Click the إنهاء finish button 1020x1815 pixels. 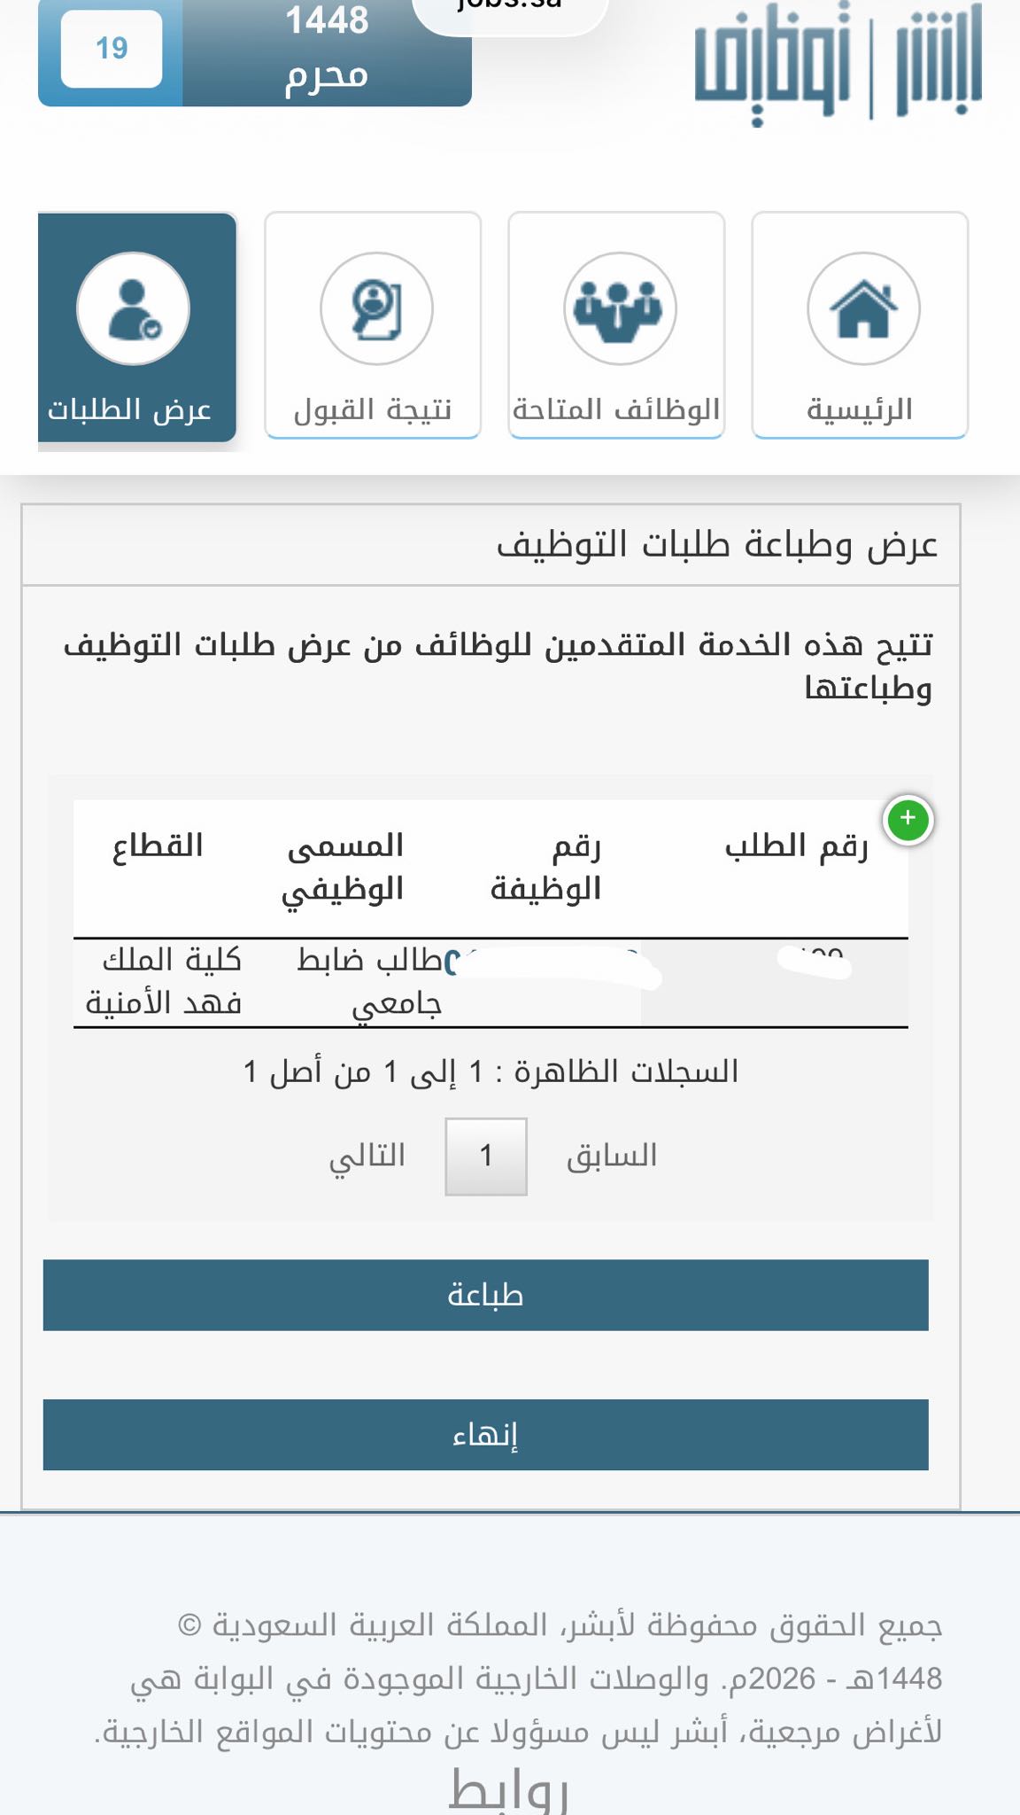coord(485,1435)
